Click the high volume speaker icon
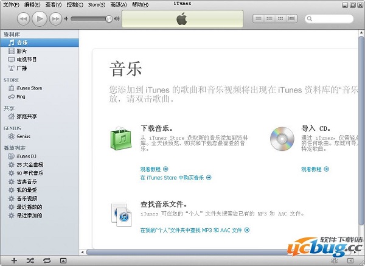365x266 pixels. click(x=116, y=19)
